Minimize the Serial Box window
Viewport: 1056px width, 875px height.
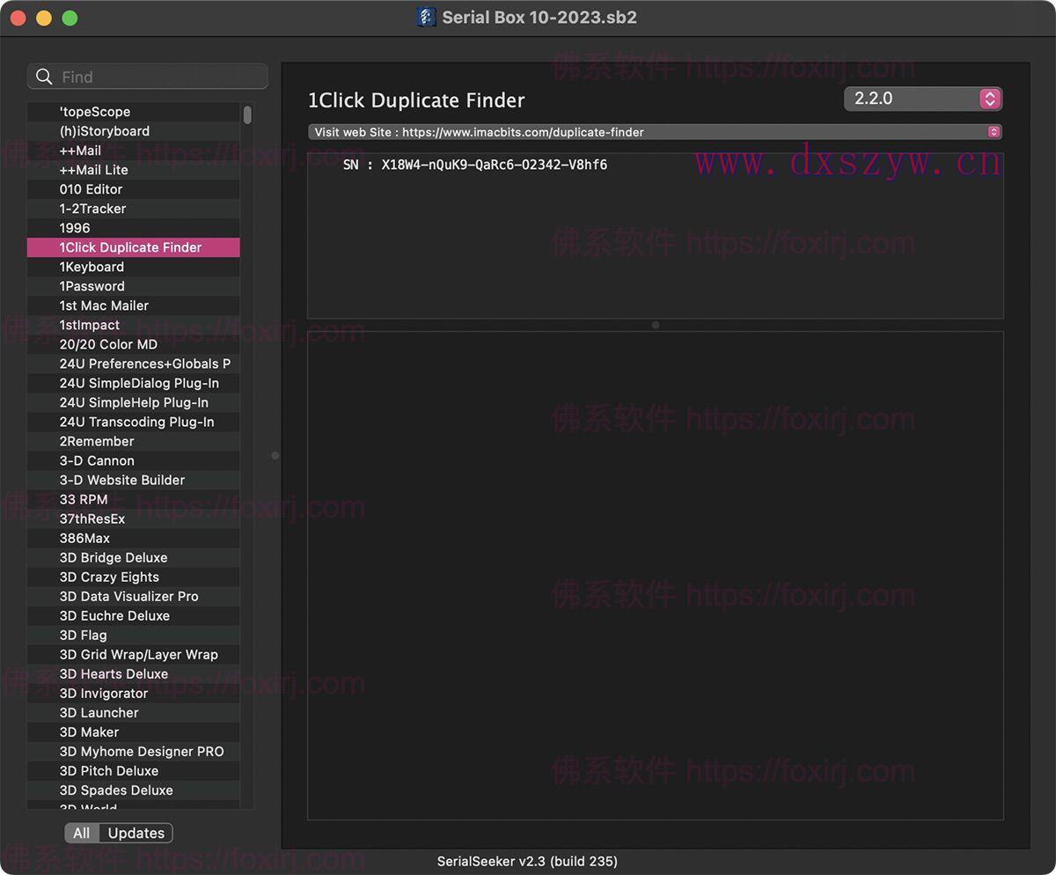pyautogui.click(x=44, y=18)
